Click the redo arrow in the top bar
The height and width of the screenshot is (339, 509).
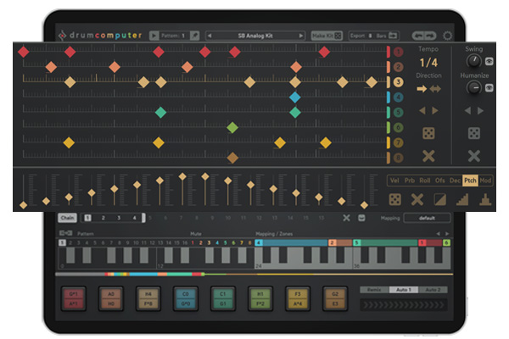click(x=430, y=36)
